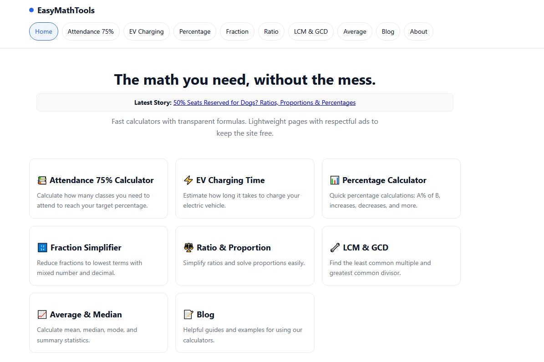Click the books icon on Attendance 75% Calculator card

tap(42, 180)
